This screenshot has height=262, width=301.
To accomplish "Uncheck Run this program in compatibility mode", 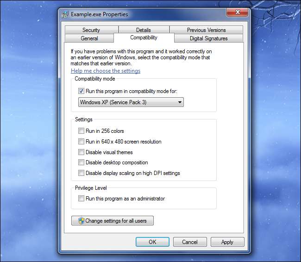I will pyautogui.click(x=81, y=91).
